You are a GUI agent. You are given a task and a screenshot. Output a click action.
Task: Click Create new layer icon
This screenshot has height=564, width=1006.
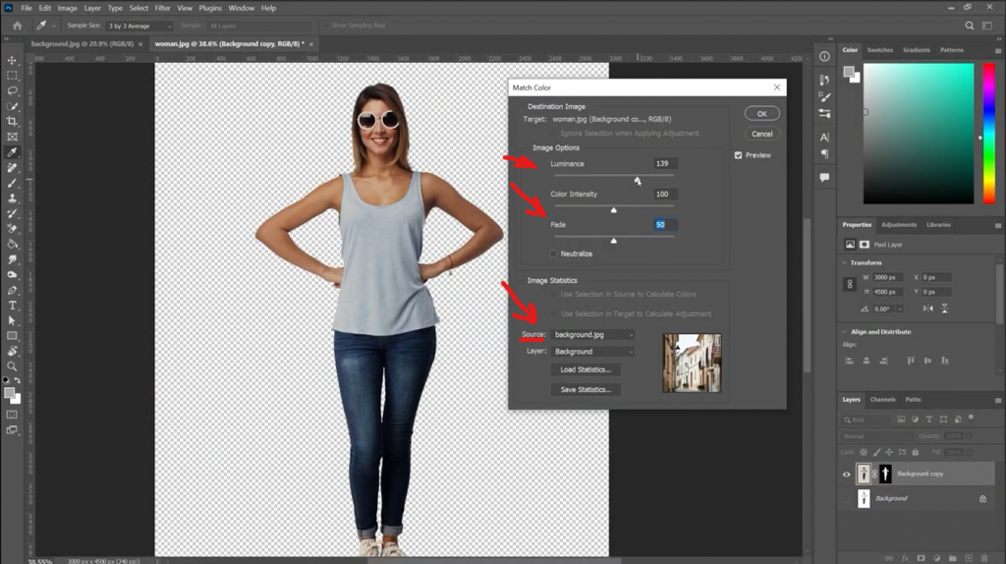click(969, 558)
